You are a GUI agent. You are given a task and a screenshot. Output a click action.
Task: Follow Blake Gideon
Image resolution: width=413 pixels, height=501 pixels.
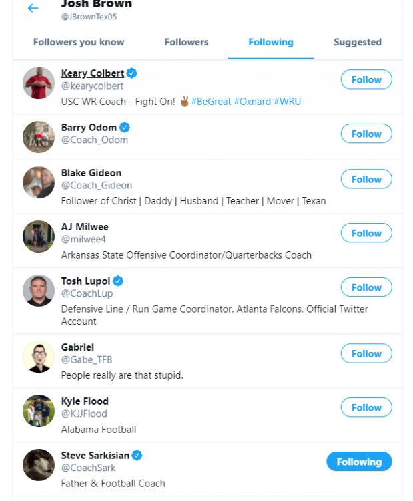point(366,180)
